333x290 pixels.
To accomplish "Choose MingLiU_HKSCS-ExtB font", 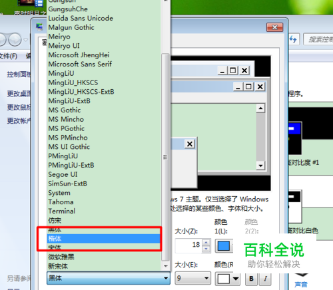I will (104, 92).
